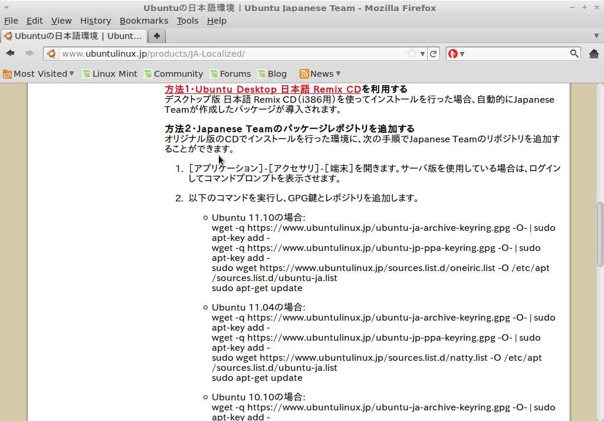Click the natty.list sudo wget command line
This screenshot has width=604, height=421.
[377, 363]
